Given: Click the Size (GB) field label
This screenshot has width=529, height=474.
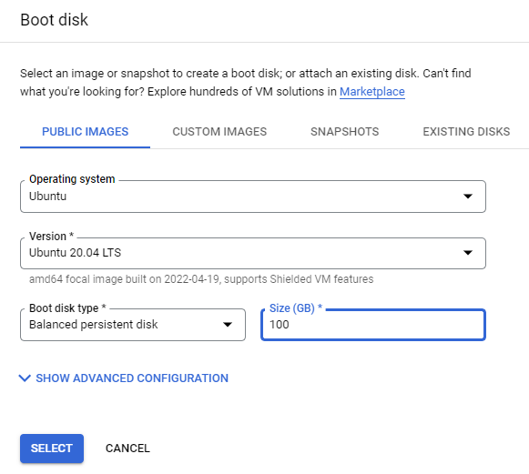Looking at the screenshot, I should coord(296,308).
